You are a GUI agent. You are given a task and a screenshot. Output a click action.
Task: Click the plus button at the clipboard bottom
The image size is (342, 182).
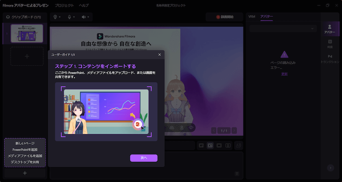pos(25,173)
